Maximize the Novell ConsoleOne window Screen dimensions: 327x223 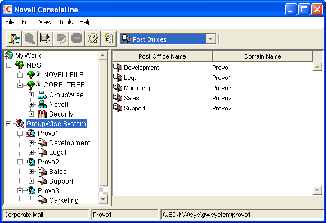pyautogui.click(x=304, y=10)
